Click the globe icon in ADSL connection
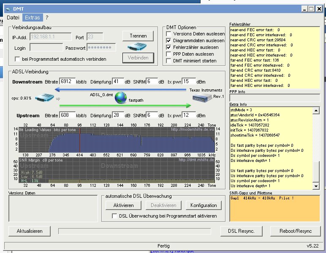Viewport: 326px width, 253px height. 121,98
